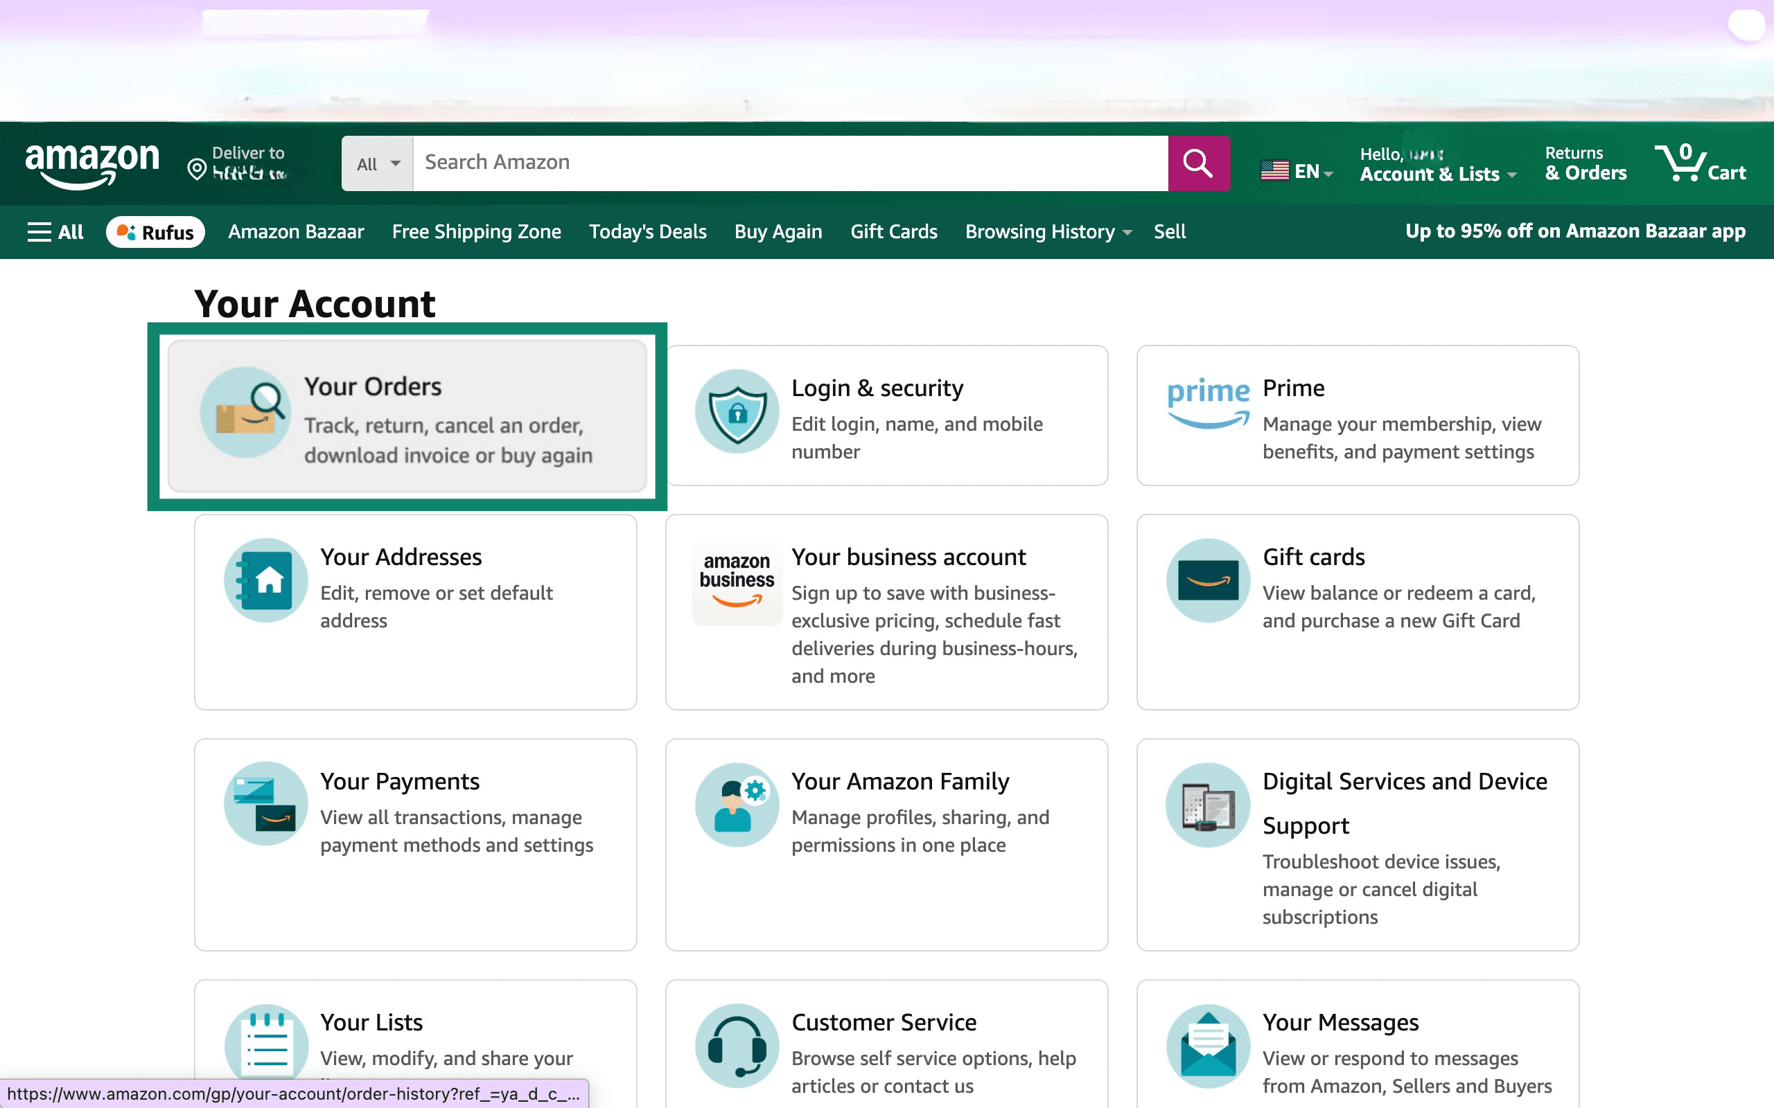Viewport: 1774px width, 1108px height.
Task: Open the EN language selector dropdown
Action: point(1296,172)
